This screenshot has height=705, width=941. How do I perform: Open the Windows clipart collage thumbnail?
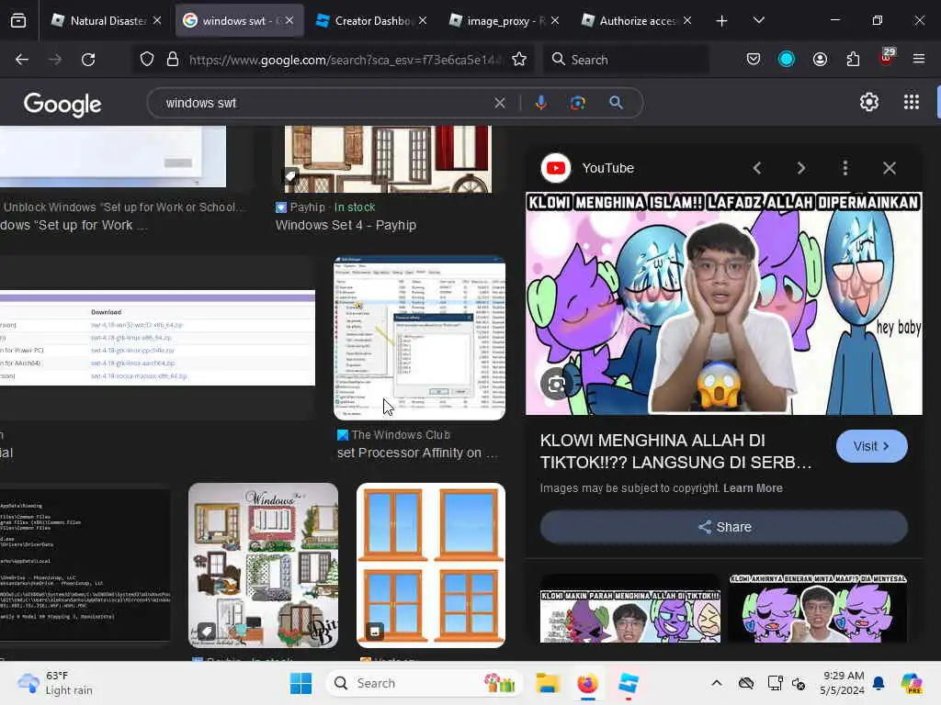[264, 565]
